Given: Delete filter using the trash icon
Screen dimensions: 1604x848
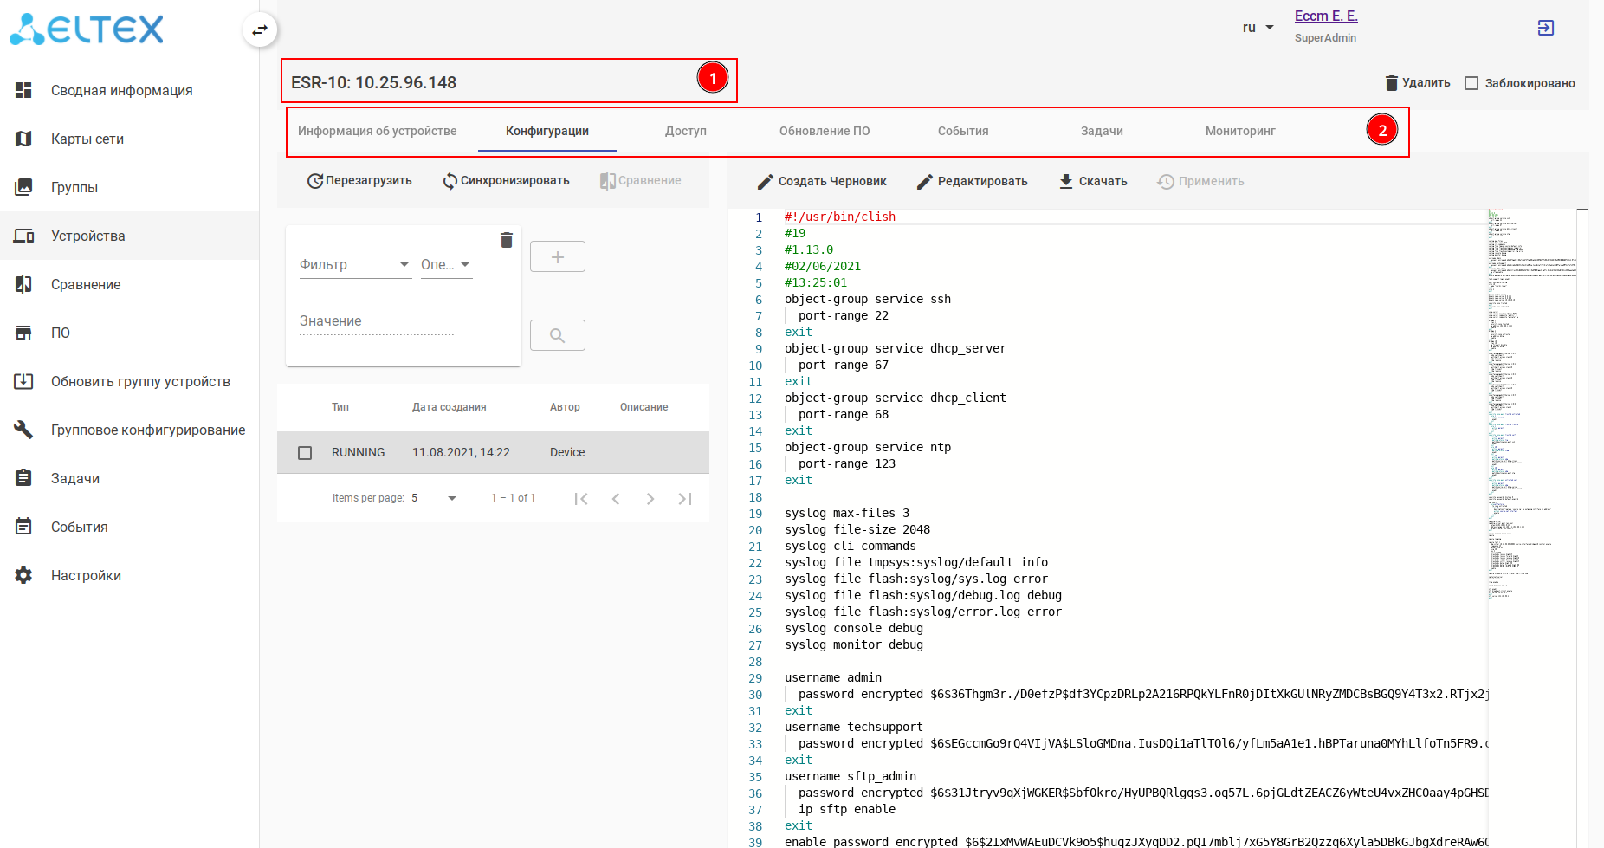Looking at the screenshot, I should click(x=507, y=240).
